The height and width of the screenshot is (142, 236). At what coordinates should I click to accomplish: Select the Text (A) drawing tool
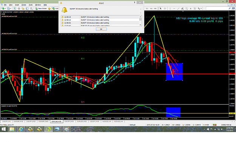(x=191, y=9)
